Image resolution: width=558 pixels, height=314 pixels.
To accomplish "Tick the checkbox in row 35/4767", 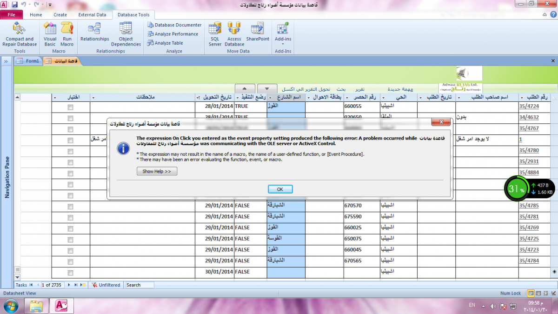I will (x=71, y=129).
